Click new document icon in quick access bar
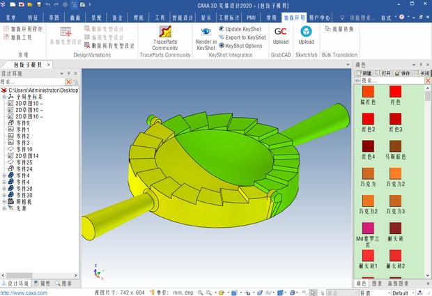 click(x=13, y=4)
